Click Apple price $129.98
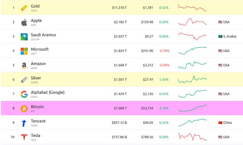The image size is (243, 145). pos(147,22)
